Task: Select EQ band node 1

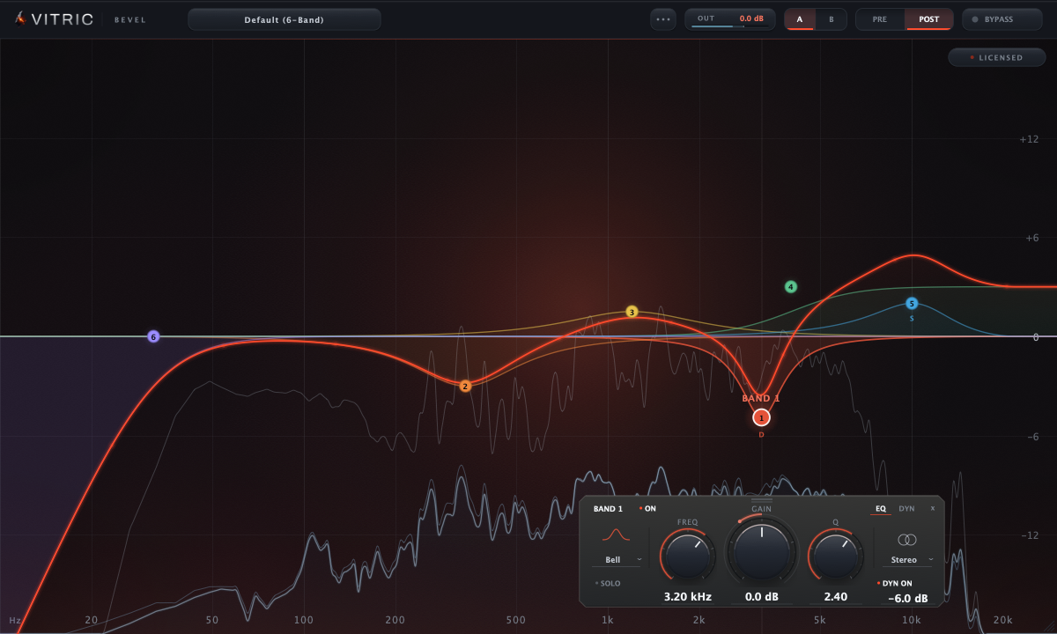Action: 762,417
